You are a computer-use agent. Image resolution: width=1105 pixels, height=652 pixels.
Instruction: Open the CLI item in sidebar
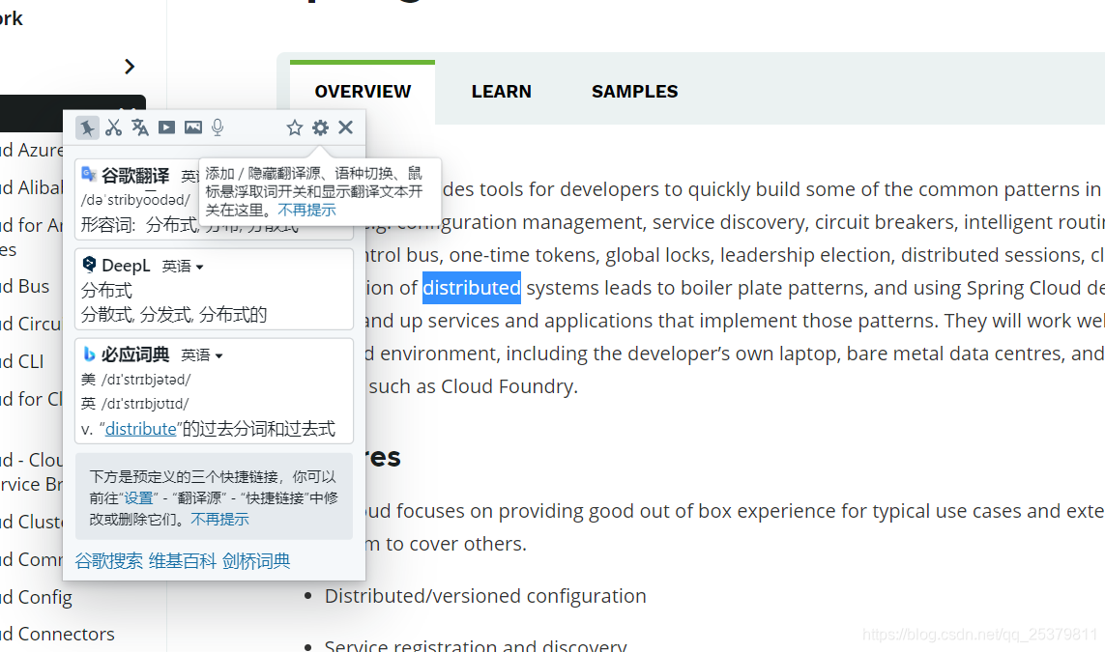point(22,361)
